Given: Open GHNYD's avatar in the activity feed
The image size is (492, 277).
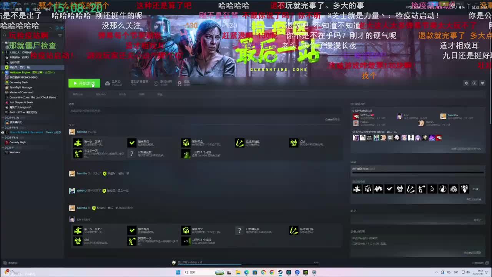Looking at the screenshot, I should click(72, 191).
